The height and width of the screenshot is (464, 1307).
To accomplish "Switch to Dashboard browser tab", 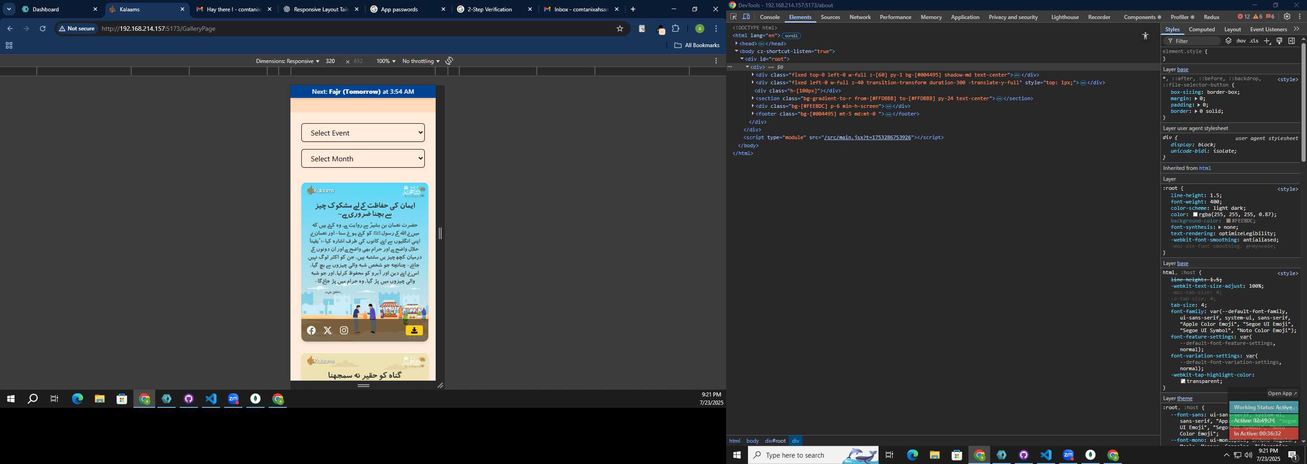I will 60,9.
